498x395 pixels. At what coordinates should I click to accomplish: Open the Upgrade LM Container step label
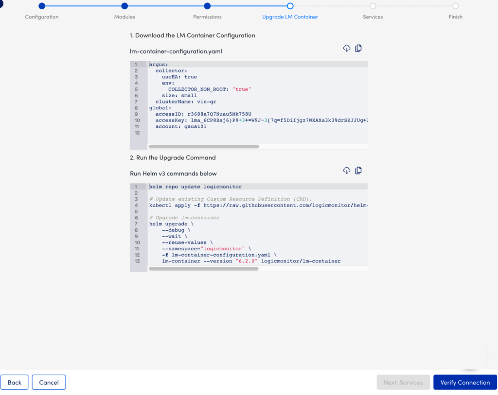[x=290, y=17]
